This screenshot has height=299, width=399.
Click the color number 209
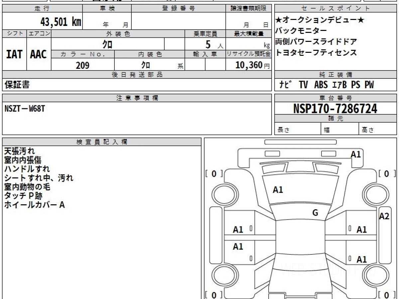pos(82,65)
